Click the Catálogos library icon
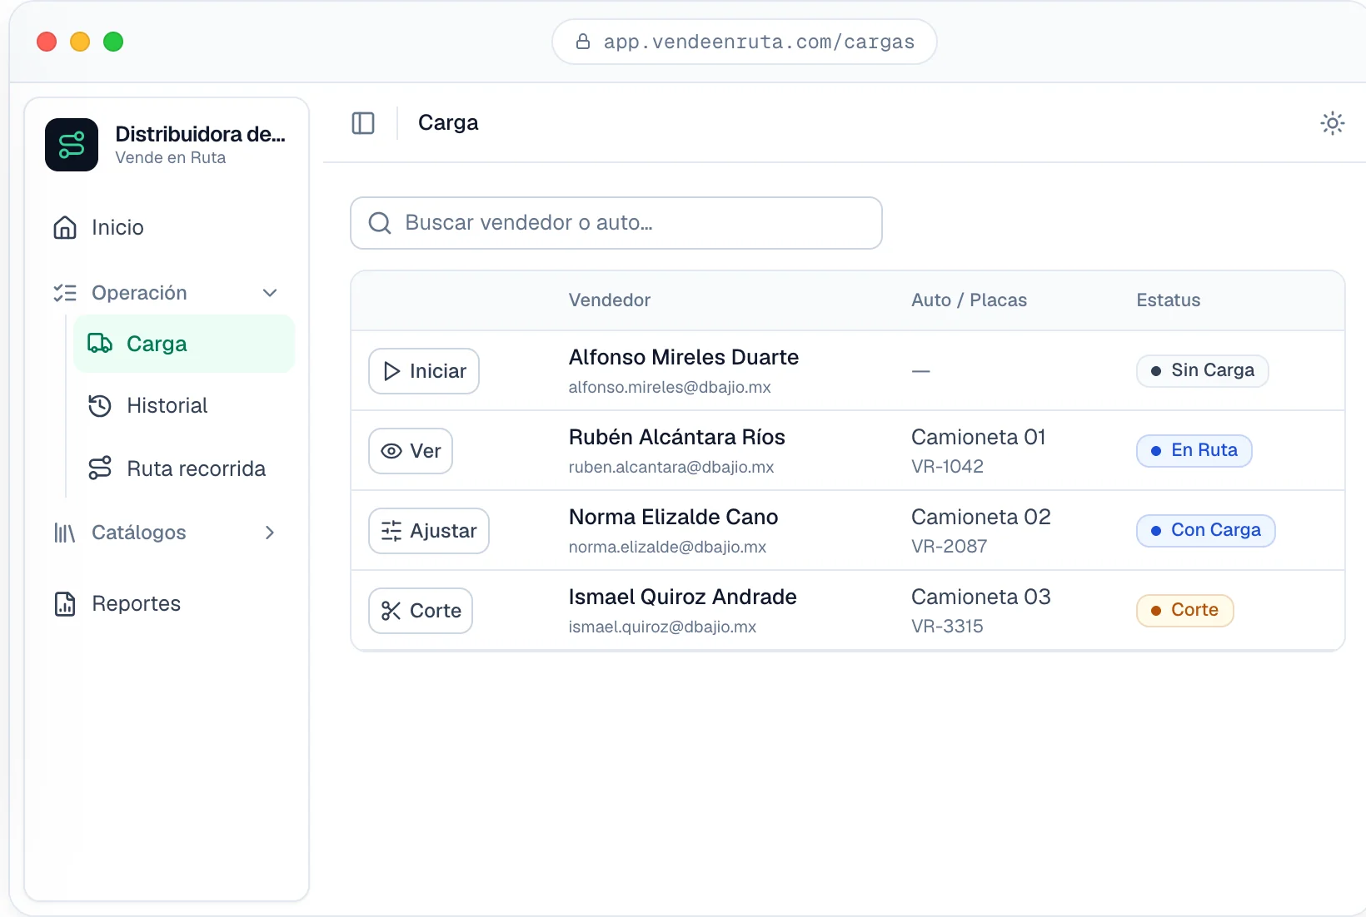Image resolution: width=1366 pixels, height=917 pixels. coord(65,533)
